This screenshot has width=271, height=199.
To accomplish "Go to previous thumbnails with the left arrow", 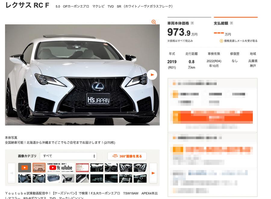I will (x=11, y=173).
